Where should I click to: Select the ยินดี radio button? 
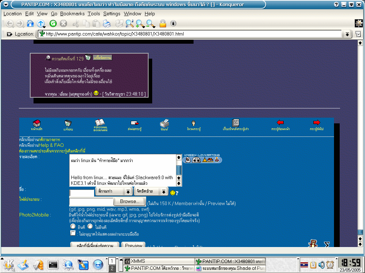[73, 226]
